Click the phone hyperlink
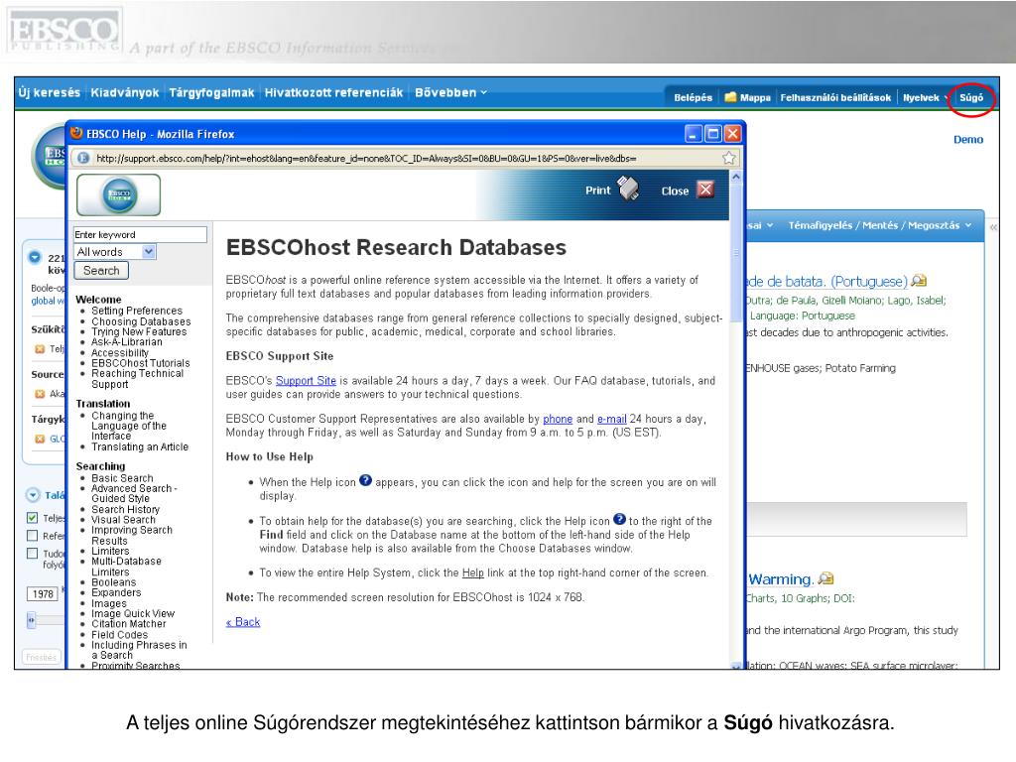 558,419
